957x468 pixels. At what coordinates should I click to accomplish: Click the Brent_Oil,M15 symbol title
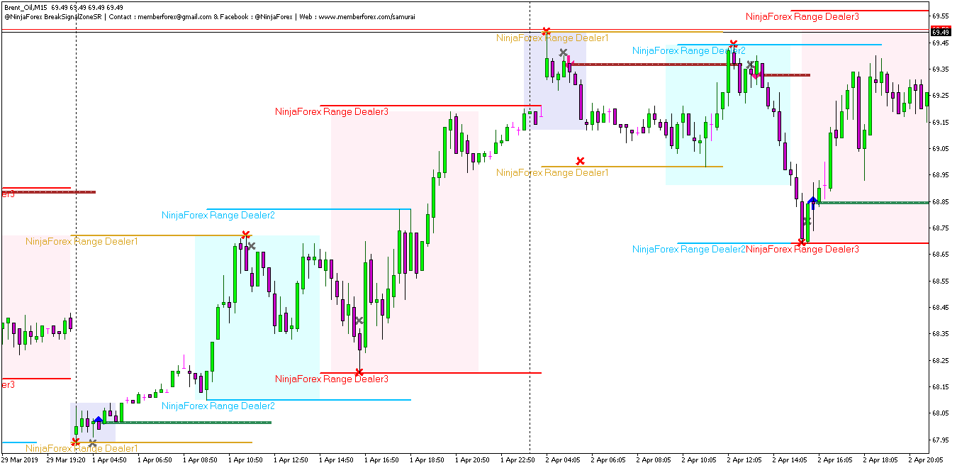(25, 7)
